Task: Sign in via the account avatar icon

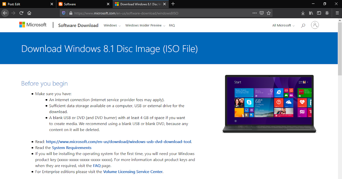Action: (315, 25)
